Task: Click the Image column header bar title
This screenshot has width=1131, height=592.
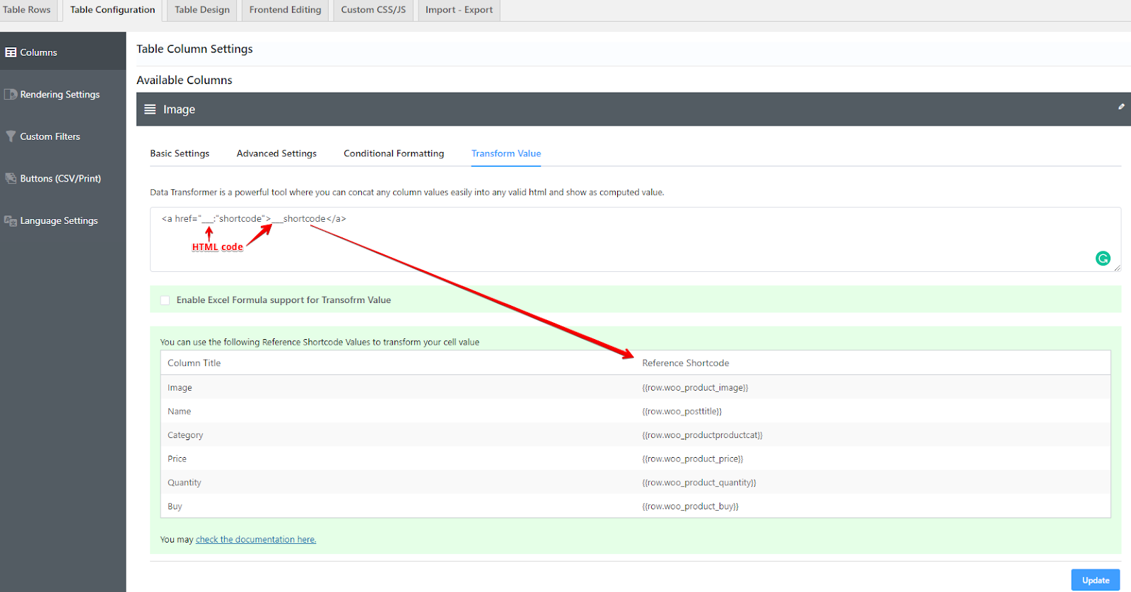Action: 179,109
